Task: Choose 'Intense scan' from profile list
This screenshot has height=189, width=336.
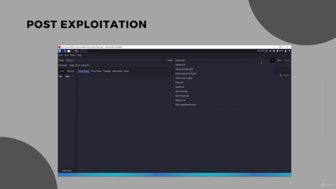Action: [x=225, y=65]
